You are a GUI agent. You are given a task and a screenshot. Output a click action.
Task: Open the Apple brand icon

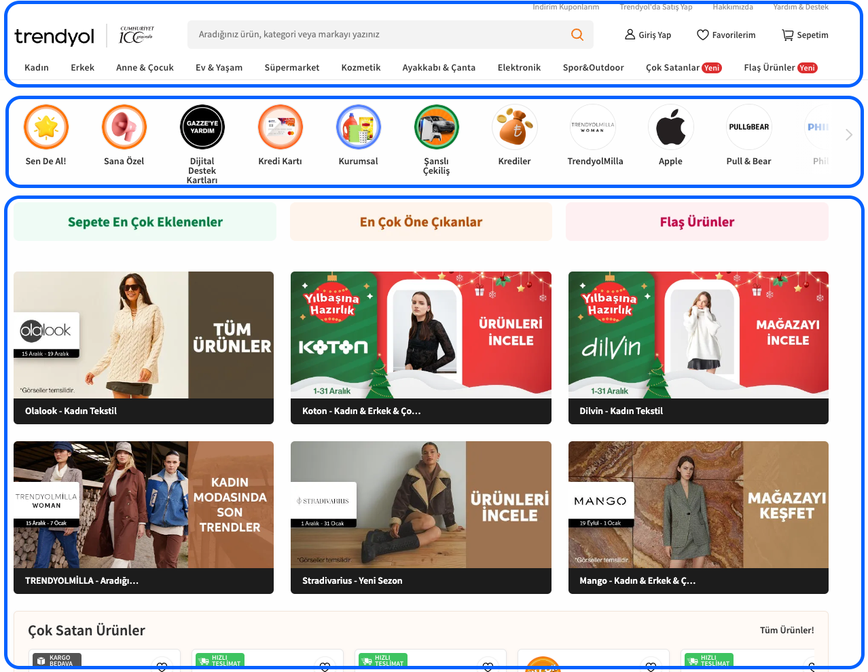(671, 127)
